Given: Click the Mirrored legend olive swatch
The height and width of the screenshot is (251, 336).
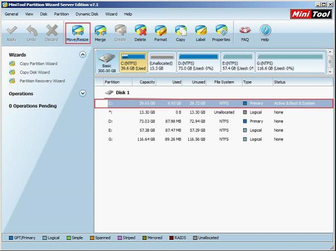Looking at the screenshot, I should tap(144, 238).
